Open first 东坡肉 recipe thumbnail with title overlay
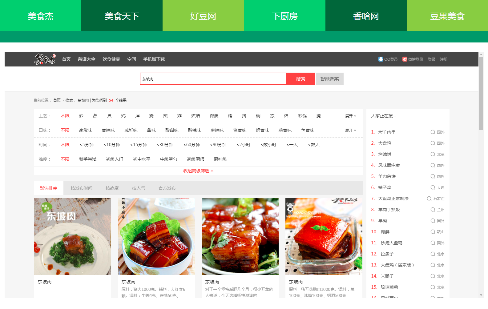The height and width of the screenshot is (309, 488). click(x=73, y=237)
